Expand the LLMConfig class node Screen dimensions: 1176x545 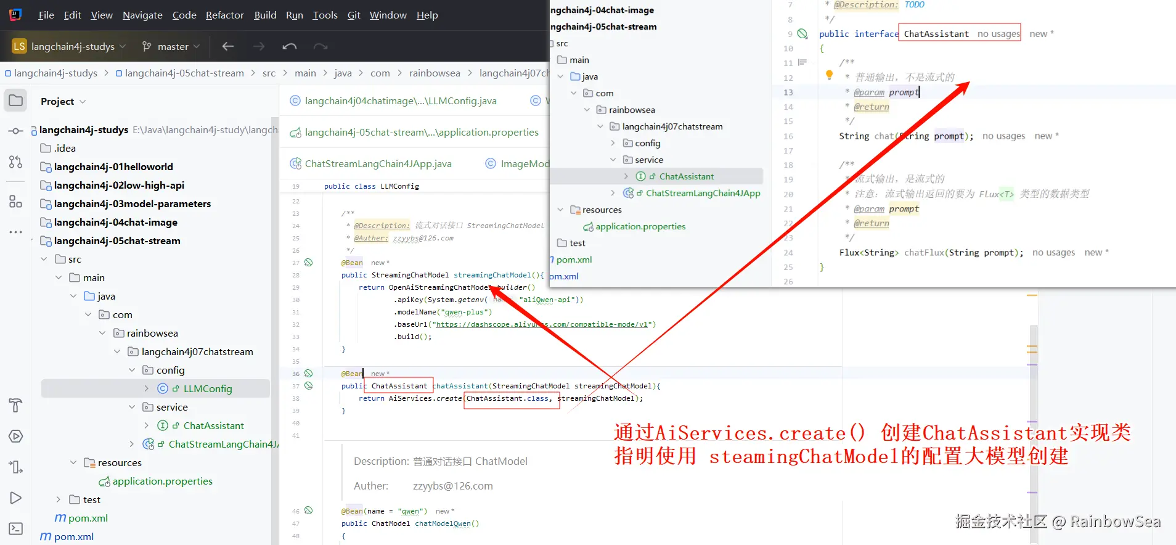click(x=147, y=388)
